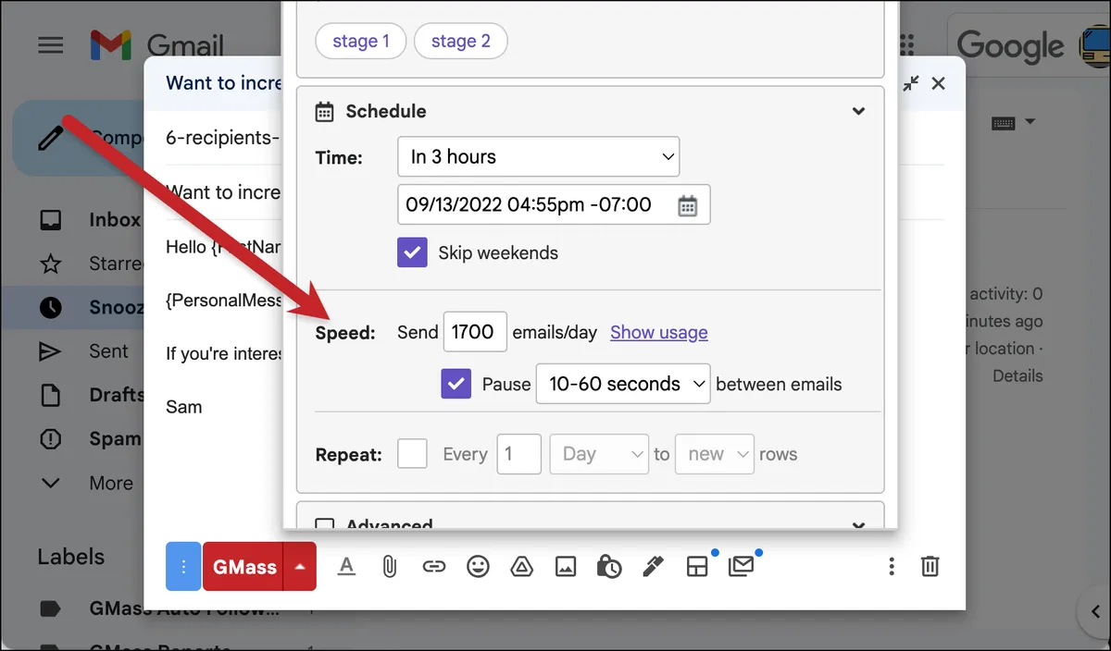
Task: Open the emoji picker icon
Action: 478,566
